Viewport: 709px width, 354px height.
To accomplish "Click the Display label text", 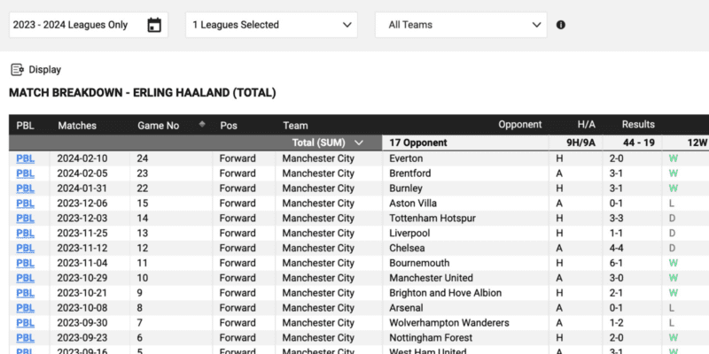I will [x=45, y=70].
